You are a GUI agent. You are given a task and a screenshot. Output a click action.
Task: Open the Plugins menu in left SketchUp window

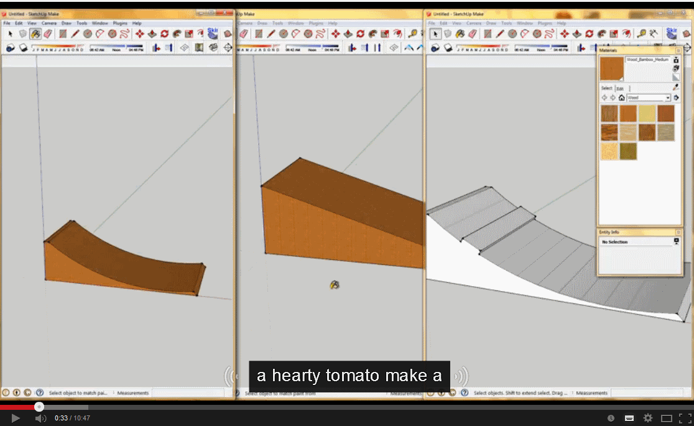[120, 23]
